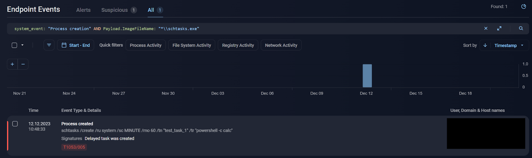Image resolution: width=532 pixels, height=158 pixels.
Task: Edit the event search query field
Action: click(x=246, y=28)
